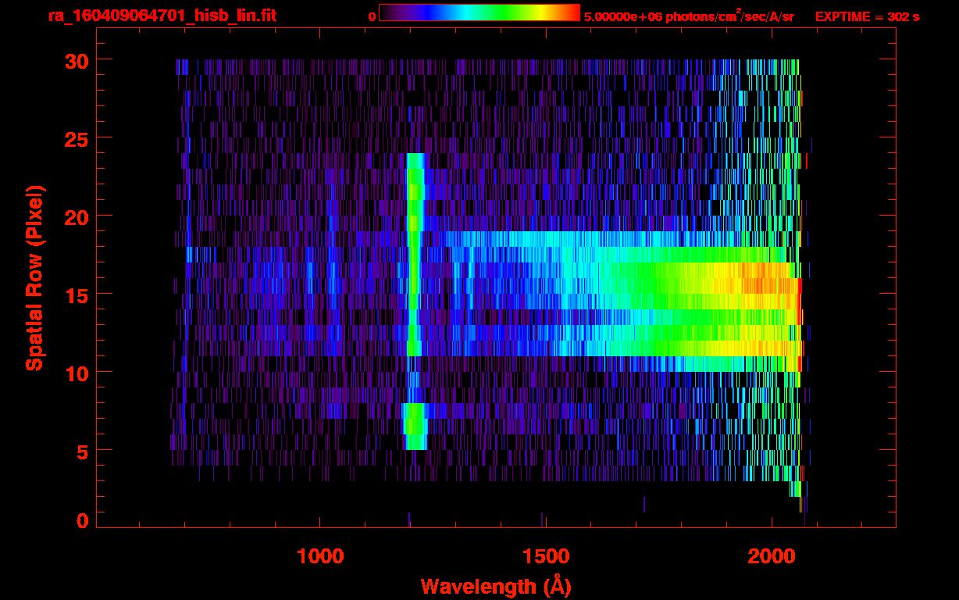
Task: Click the 1500 tick label on wavelength axis
Action: (545, 556)
